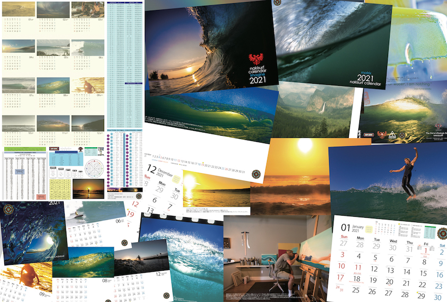
Task: Click the mandala emblem on small 12 December page
Action: coord(166,296)
